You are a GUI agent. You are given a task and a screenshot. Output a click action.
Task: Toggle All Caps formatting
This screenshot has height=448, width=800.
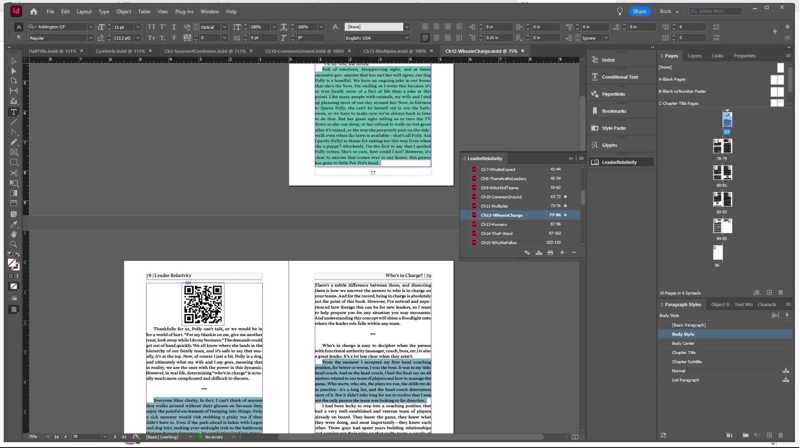click(151, 27)
